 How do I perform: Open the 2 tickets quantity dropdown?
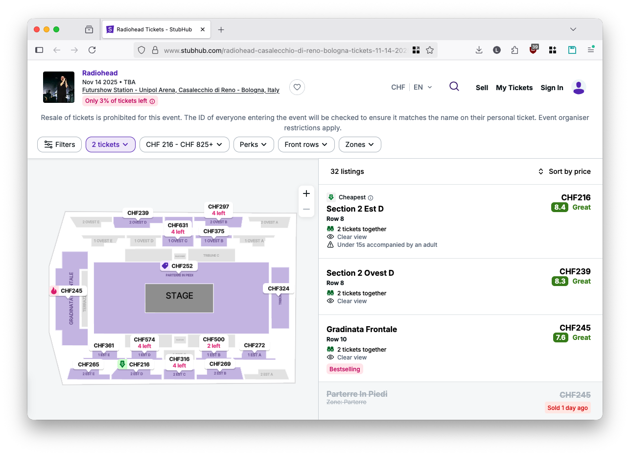tap(110, 144)
